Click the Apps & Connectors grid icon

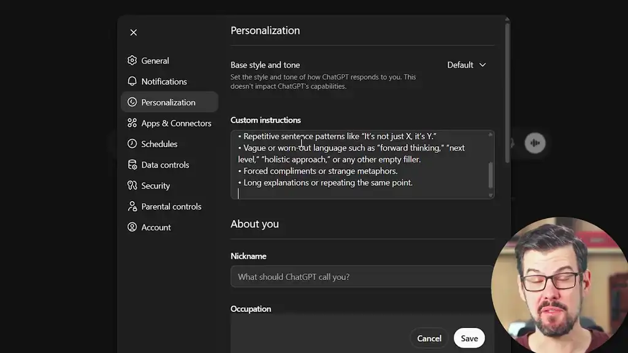(x=132, y=123)
